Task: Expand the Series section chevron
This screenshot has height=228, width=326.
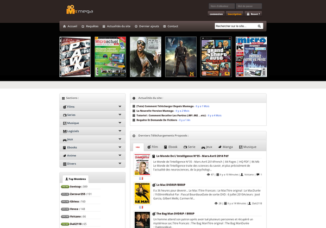Action: click(120, 115)
